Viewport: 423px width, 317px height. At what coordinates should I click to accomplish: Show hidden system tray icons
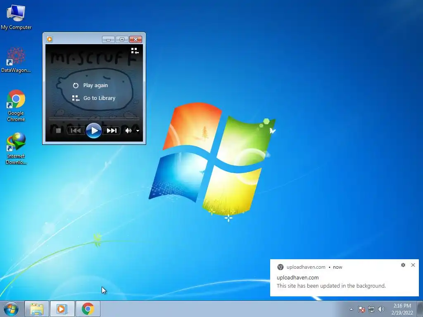pos(351,309)
